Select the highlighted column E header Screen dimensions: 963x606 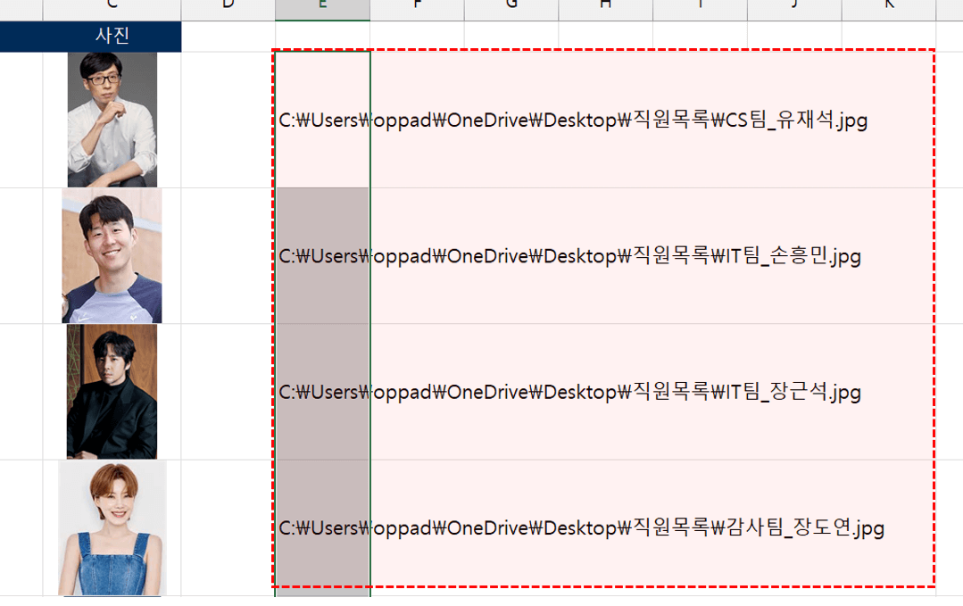pyautogui.click(x=322, y=7)
